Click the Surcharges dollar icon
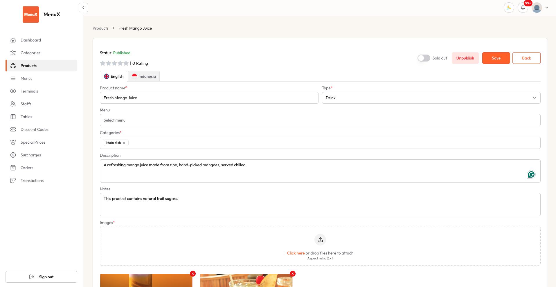 click(x=13, y=155)
